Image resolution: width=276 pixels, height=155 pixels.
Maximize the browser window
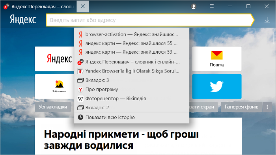(248, 6)
